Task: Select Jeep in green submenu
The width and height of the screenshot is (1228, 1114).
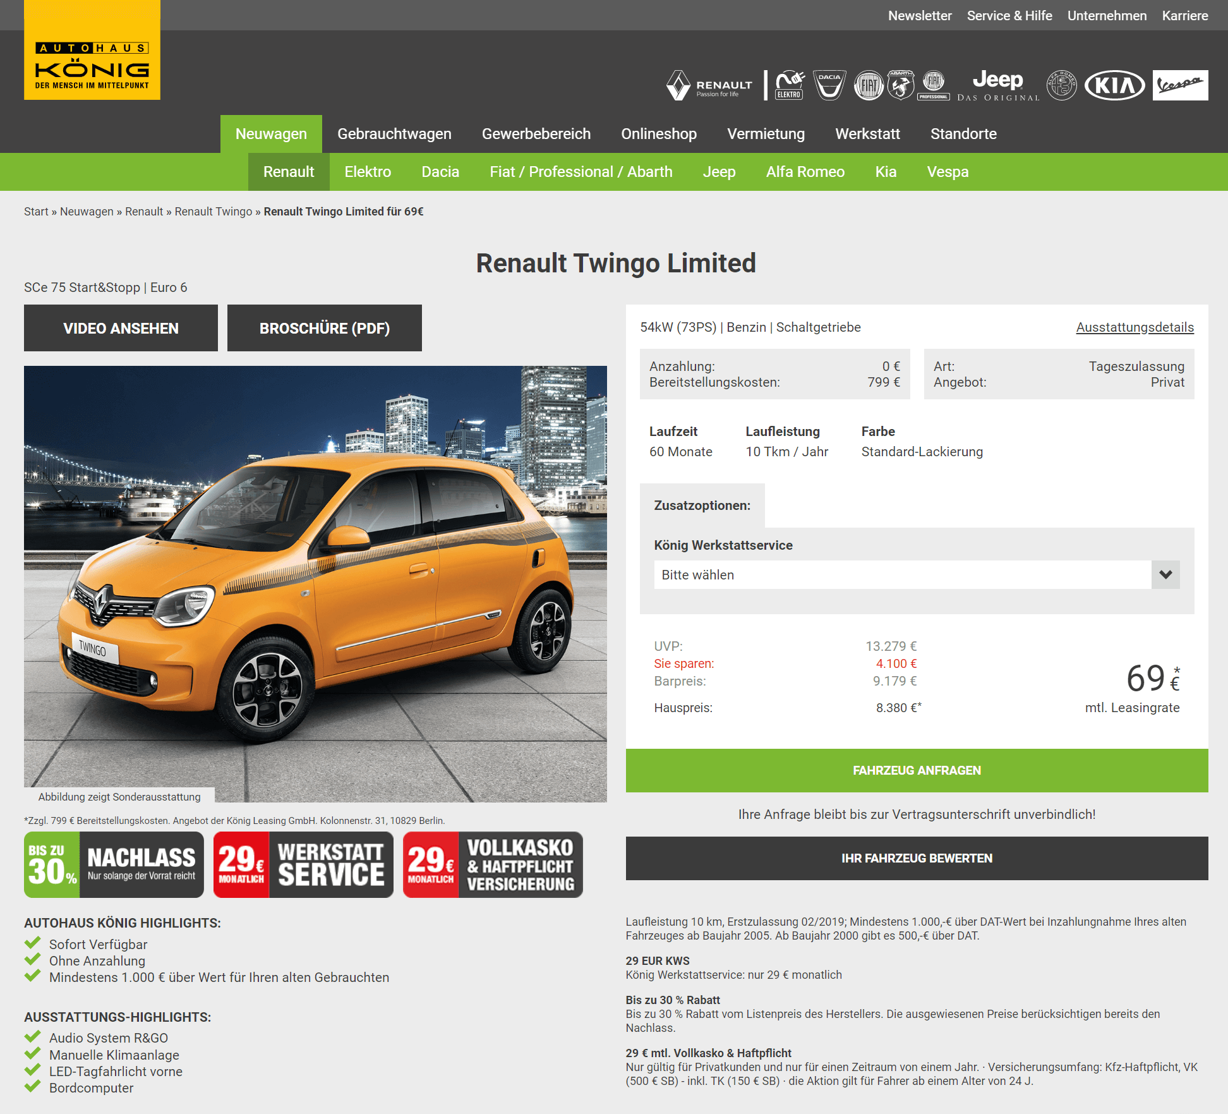Action: coord(719,172)
